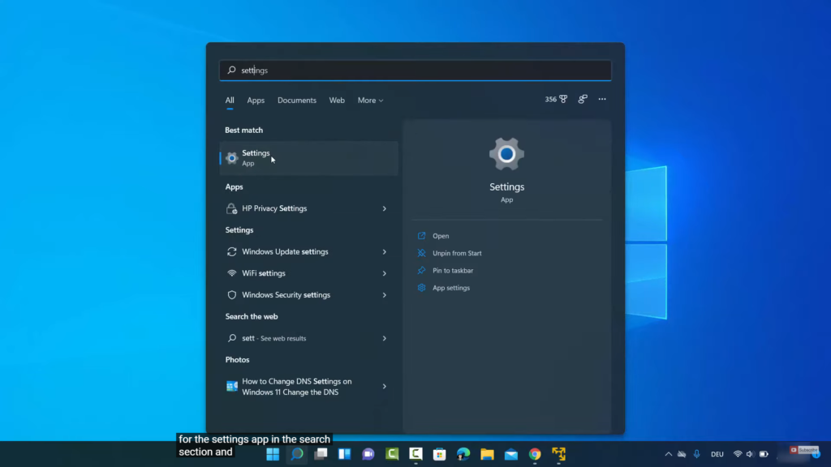Click the search text box containing settings
Viewport: 831px width, 467px height.
(415, 71)
